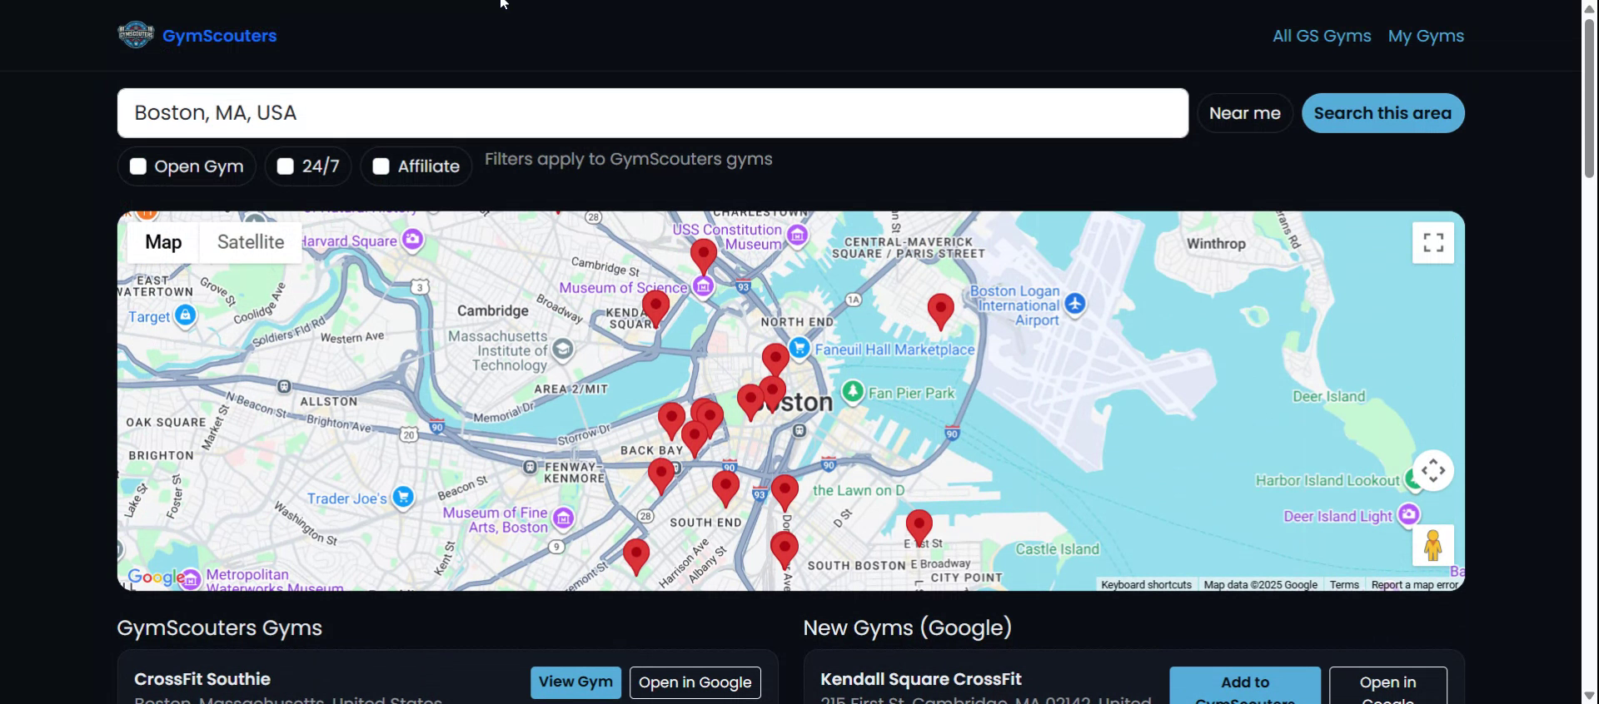This screenshot has width=1599, height=704.
Task: Click the scrollbar down arrow
Action: point(1590,696)
